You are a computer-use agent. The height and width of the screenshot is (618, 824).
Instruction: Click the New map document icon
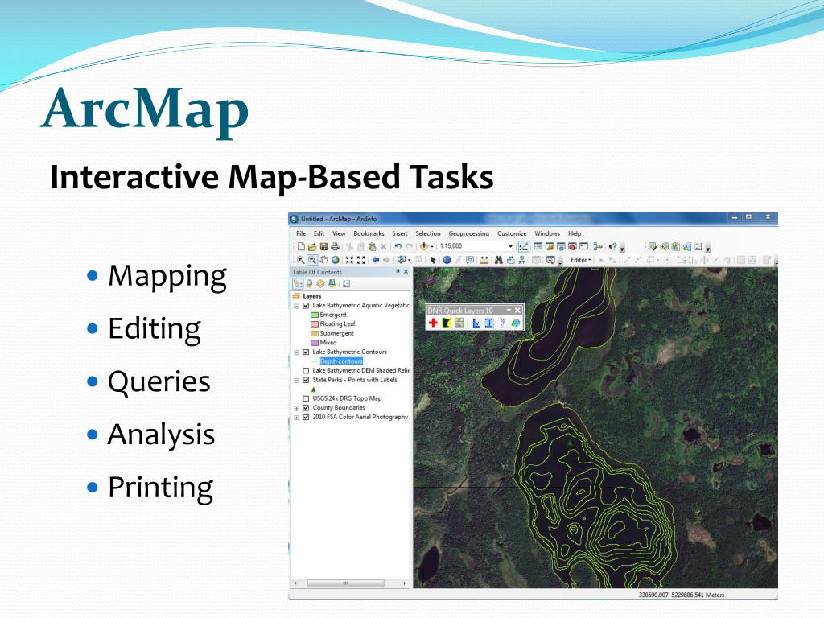(301, 246)
